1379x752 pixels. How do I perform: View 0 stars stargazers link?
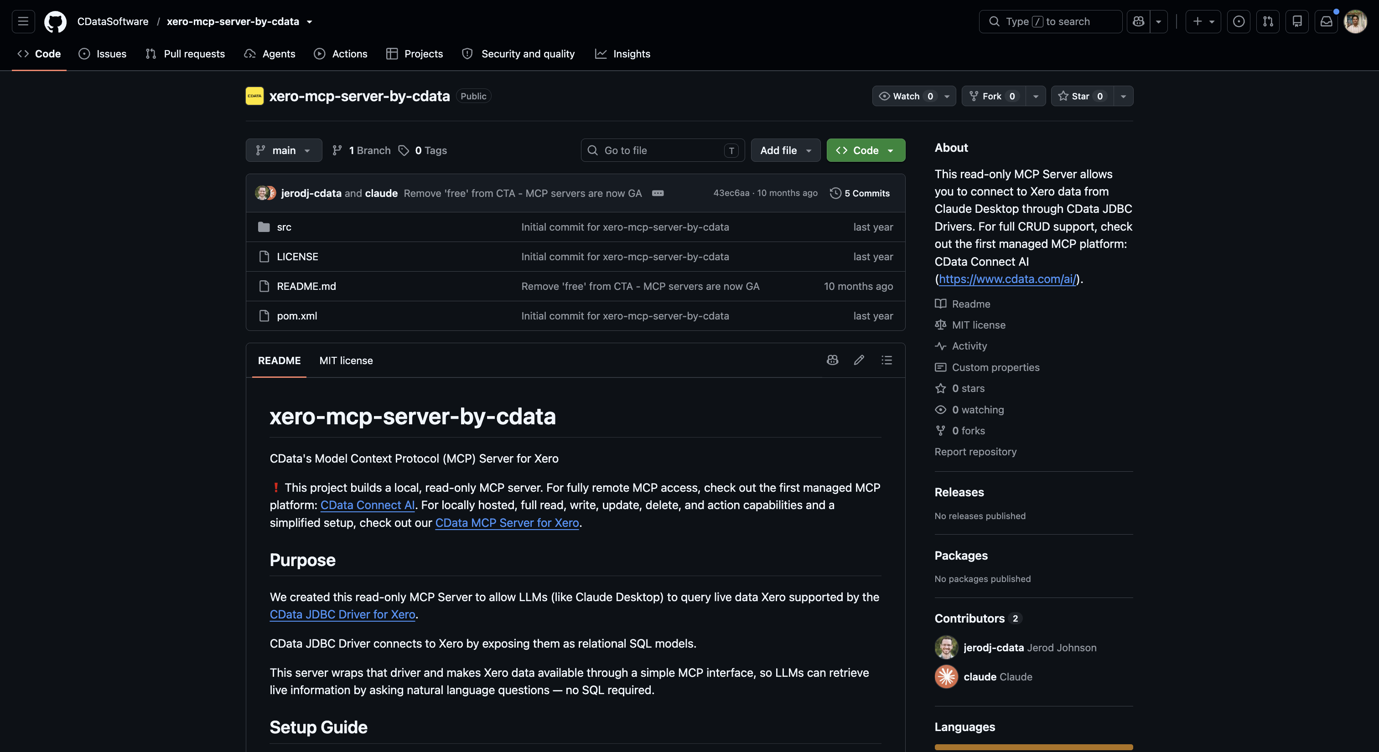pos(960,388)
